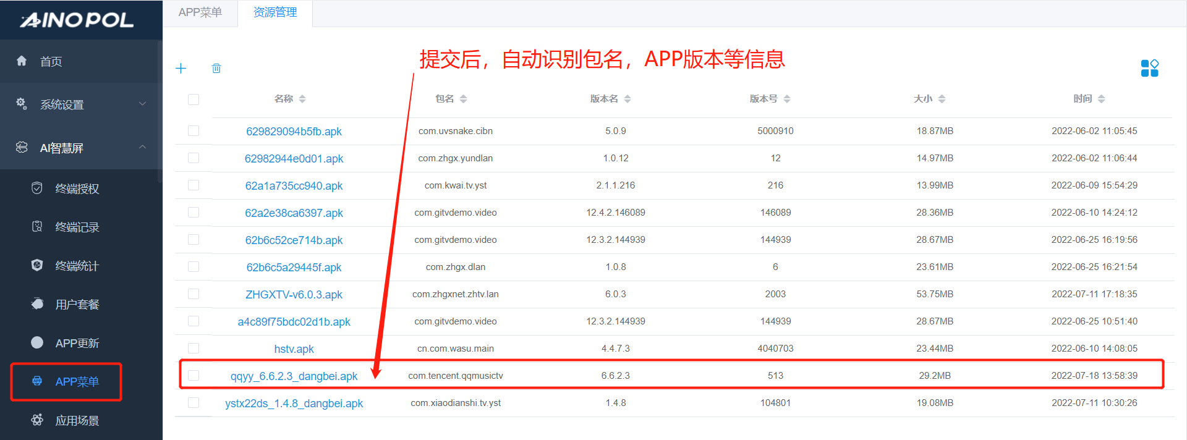This screenshot has height=440, width=1187.
Task: Open the hstv.apk file link
Action: click(x=294, y=349)
